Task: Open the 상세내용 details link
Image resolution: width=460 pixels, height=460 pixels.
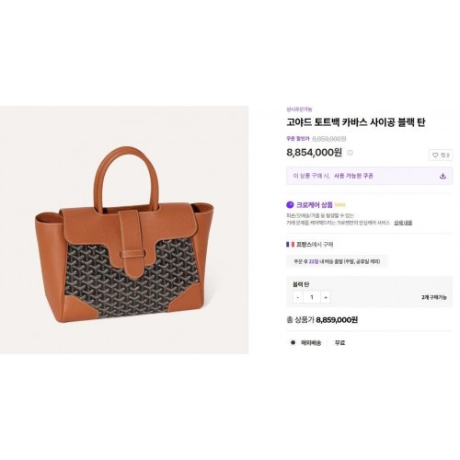Action: pyautogui.click(x=403, y=223)
